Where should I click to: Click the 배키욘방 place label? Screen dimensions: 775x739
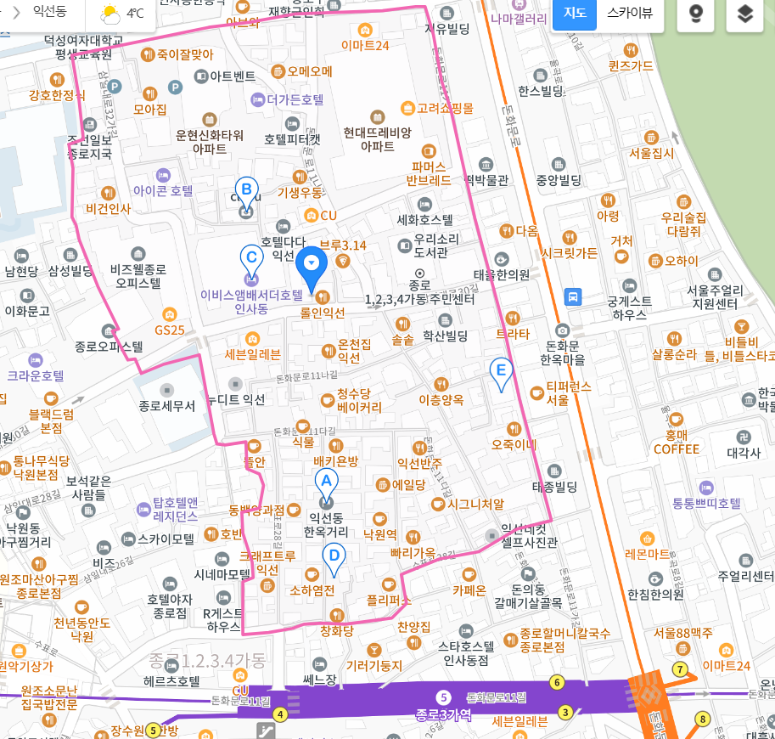click(335, 461)
